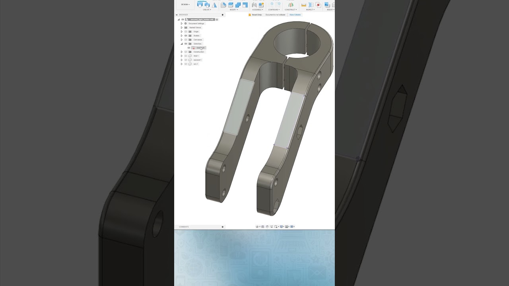Click the Read-Only lock icon

point(250,15)
